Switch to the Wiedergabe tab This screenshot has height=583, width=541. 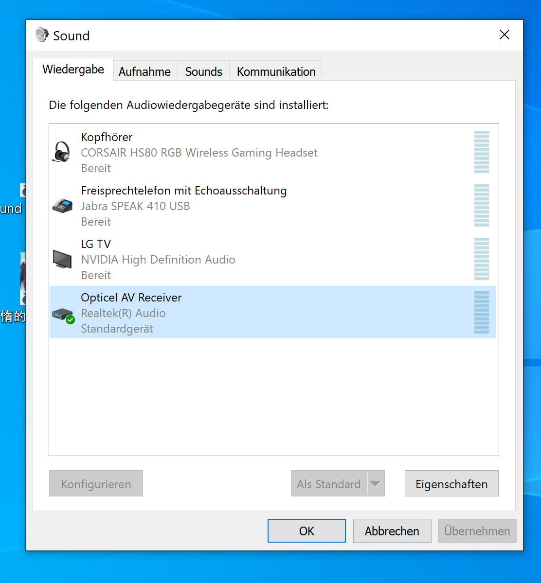click(73, 70)
